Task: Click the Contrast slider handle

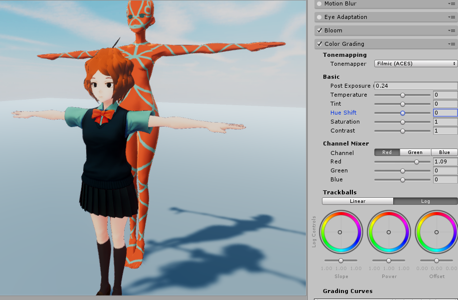Action: 403,131
